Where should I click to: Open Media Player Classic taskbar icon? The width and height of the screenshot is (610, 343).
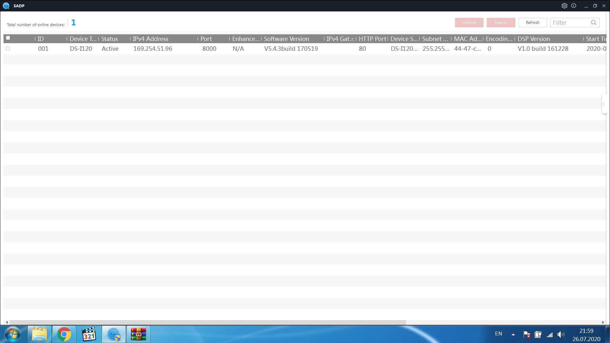point(89,334)
